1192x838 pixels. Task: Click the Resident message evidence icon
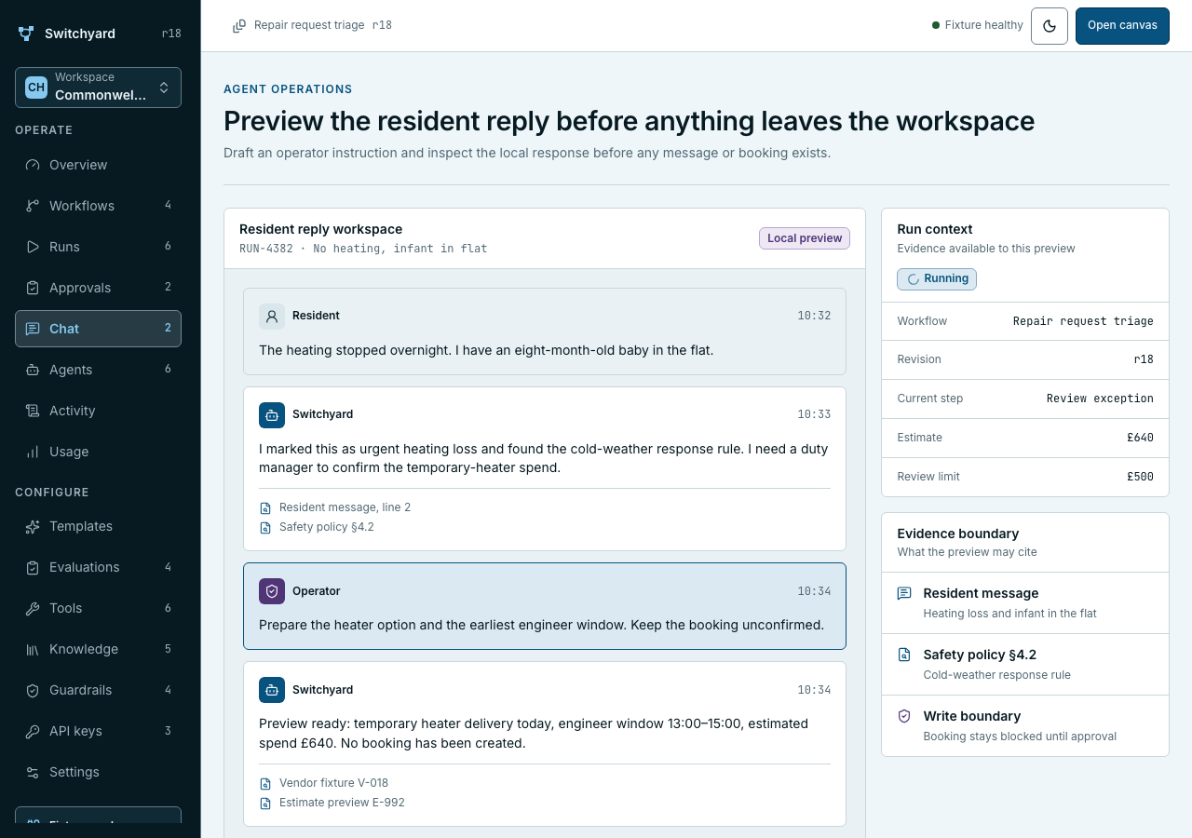point(903,593)
